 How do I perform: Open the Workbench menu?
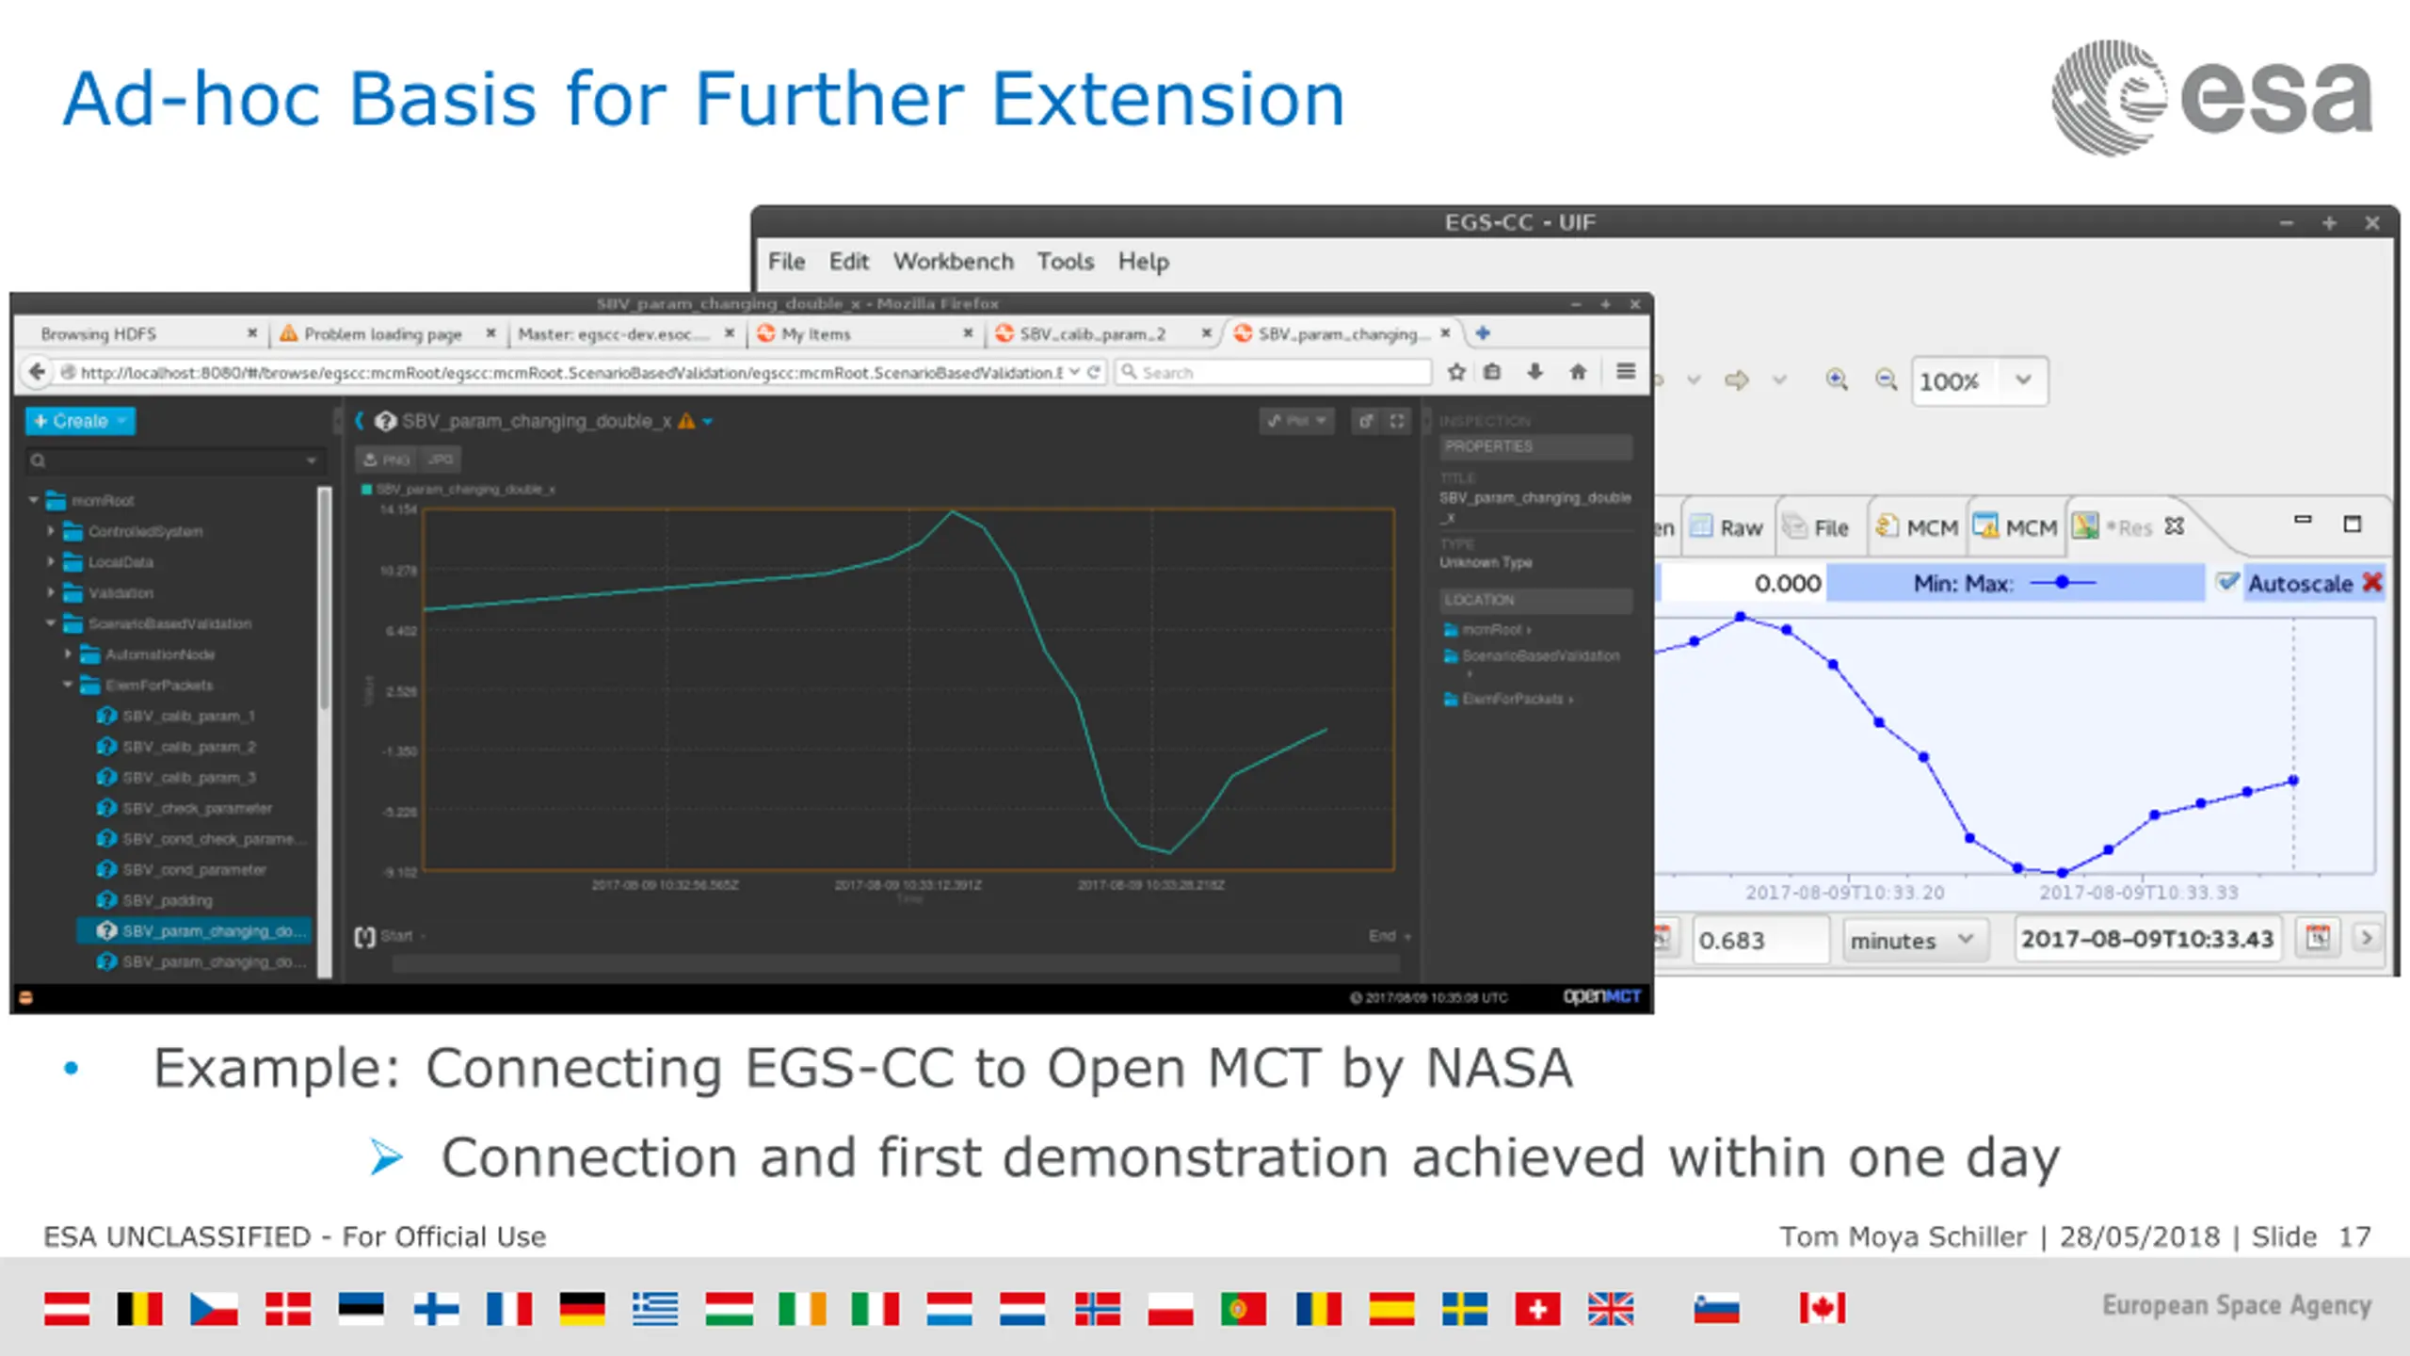point(953,262)
